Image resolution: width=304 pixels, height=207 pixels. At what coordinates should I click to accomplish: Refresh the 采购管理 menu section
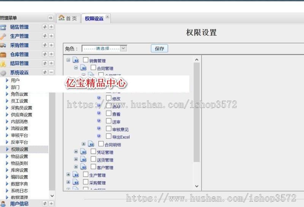45,45
